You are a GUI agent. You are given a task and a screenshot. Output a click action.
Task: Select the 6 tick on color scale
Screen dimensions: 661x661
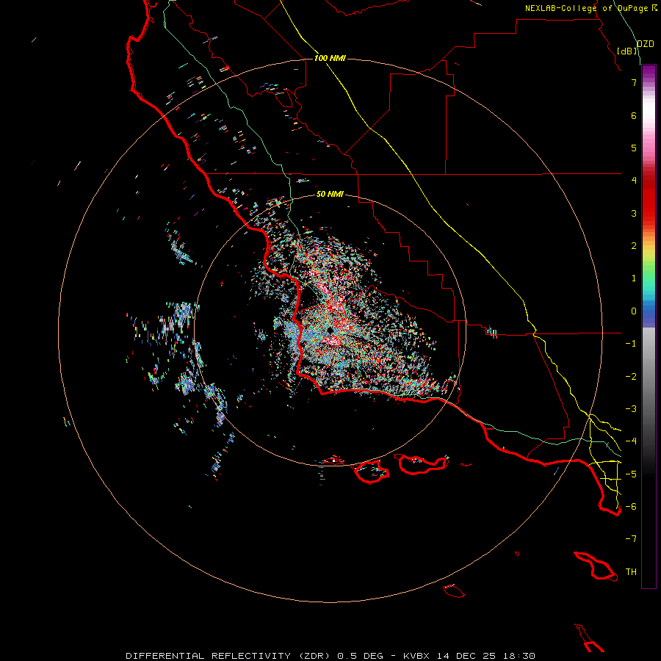coord(634,115)
